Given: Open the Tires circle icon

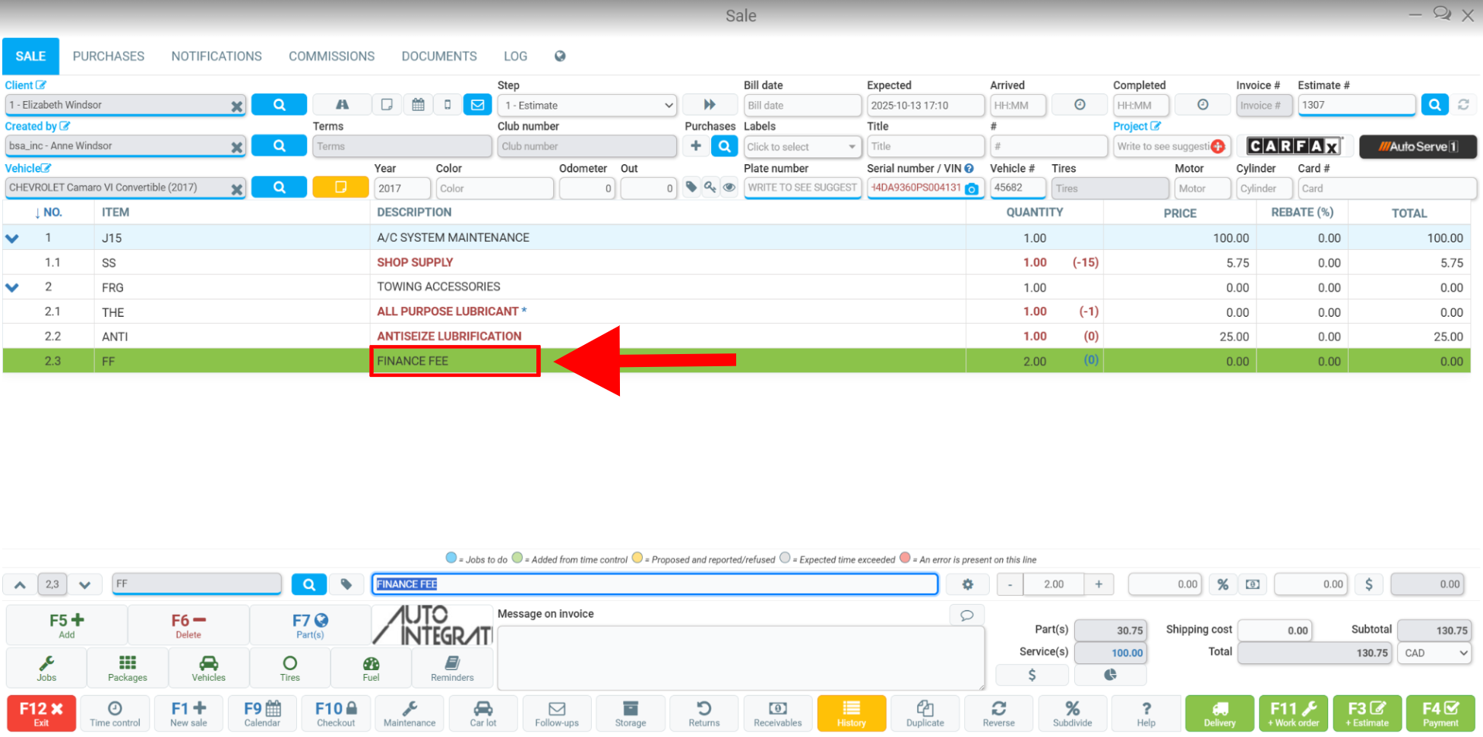Looking at the screenshot, I should (x=290, y=668).
